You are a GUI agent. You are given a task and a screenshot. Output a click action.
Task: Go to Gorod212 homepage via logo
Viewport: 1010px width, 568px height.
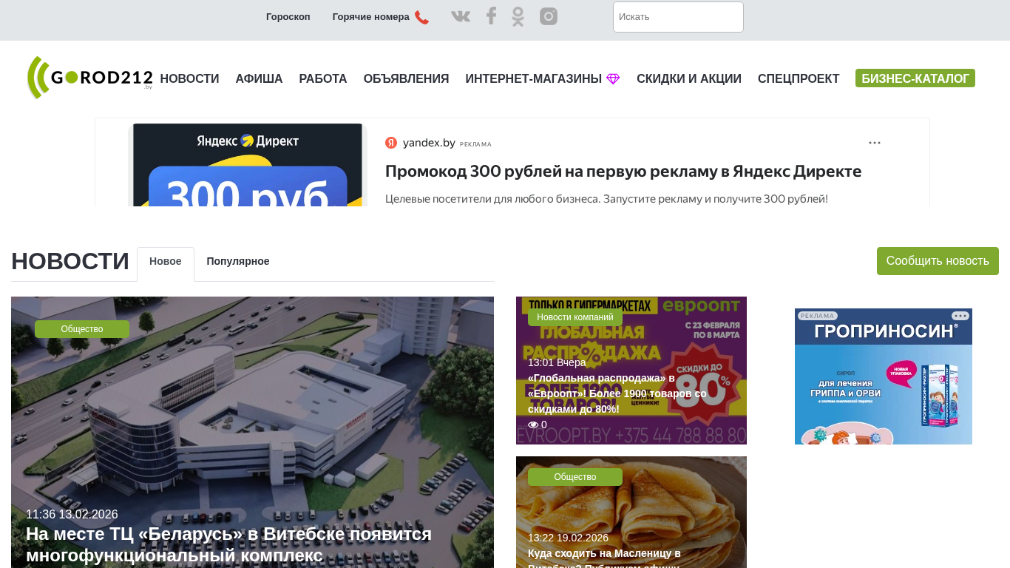coord(89,78)
